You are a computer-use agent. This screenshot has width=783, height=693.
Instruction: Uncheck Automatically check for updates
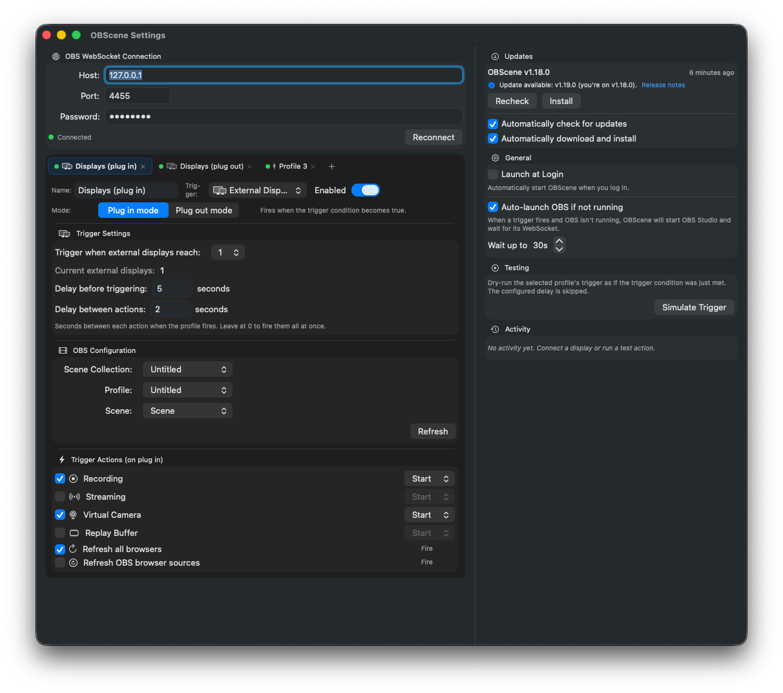point(493,124)
